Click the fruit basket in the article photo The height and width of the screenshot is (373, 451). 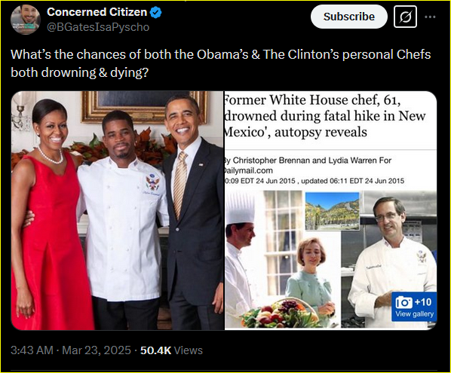[x=281, y=313]
